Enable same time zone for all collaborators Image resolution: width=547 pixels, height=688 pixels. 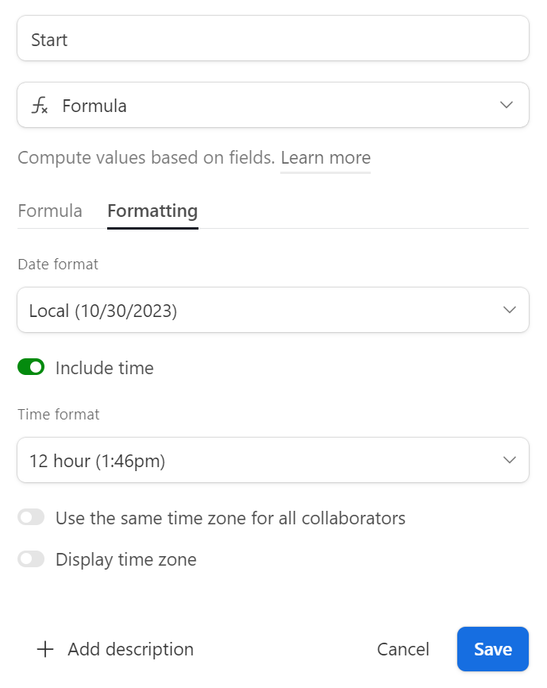[x=31, y=517]
